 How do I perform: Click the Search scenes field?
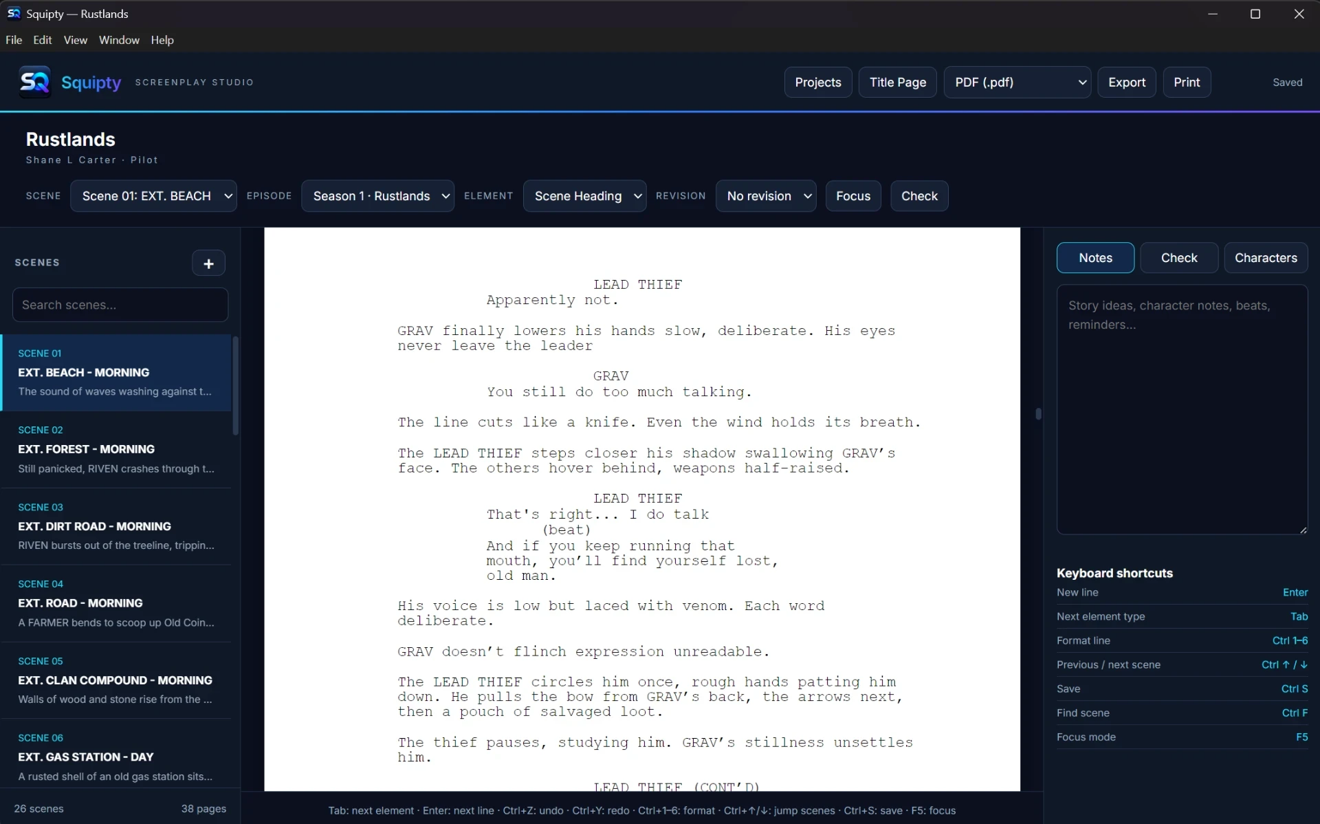point(120,305)
